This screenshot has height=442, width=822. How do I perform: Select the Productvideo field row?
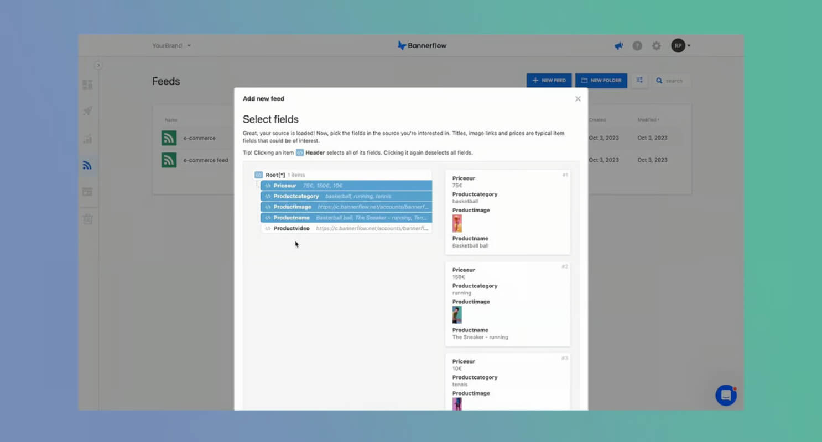[x=346, y=228]
